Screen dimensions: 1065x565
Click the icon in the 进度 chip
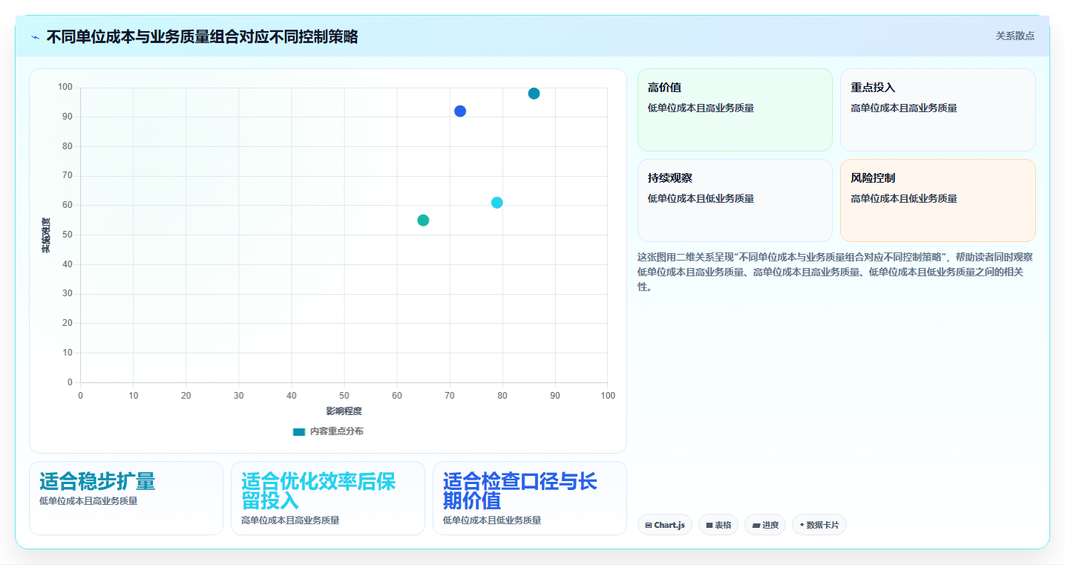[756, 525]
